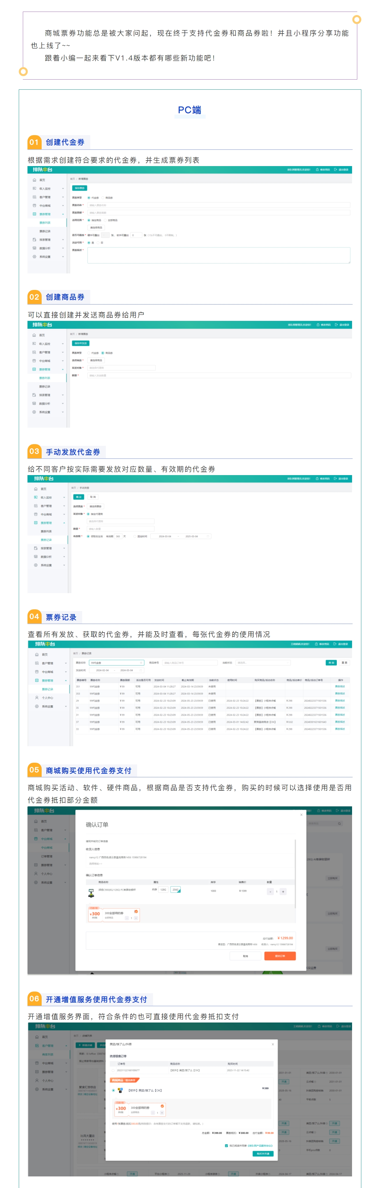372x1188 pixels.
Task: Click plus quantity stepper in 确认订单 dialog
Action: (283, 891)
